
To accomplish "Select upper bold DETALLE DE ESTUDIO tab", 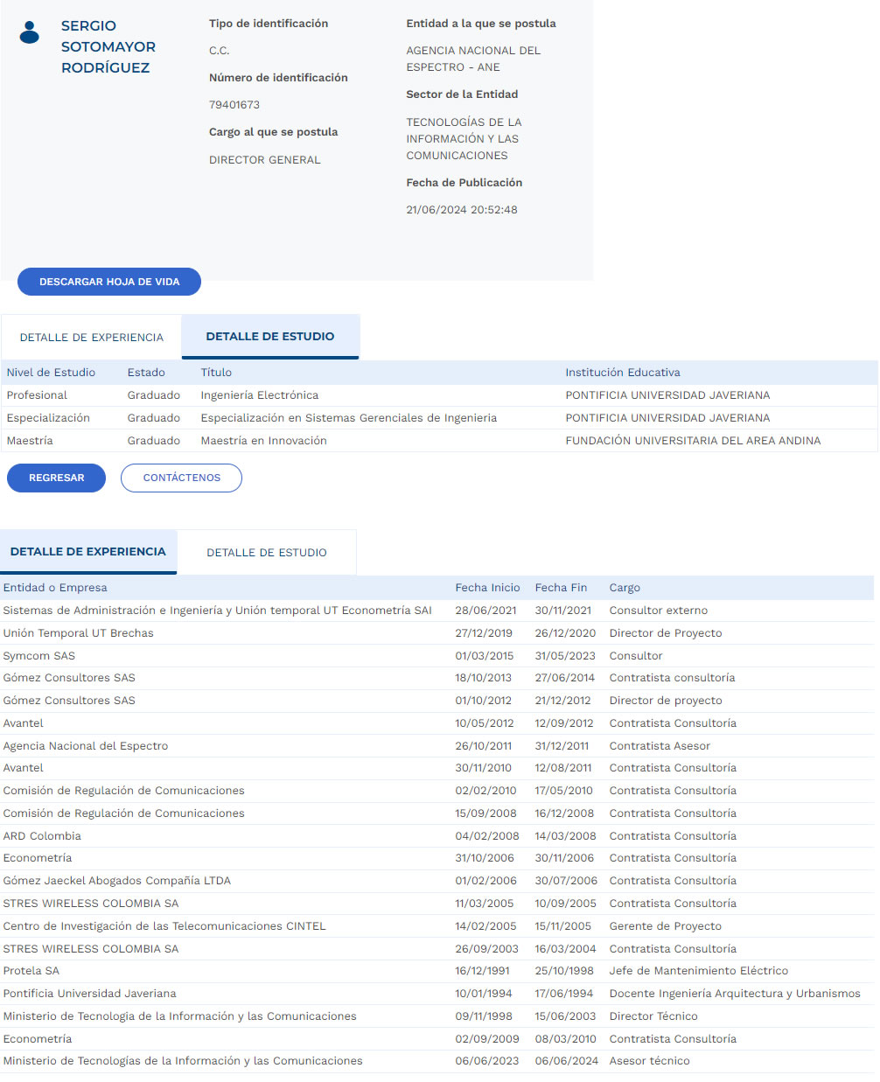I will coord(270,336).
